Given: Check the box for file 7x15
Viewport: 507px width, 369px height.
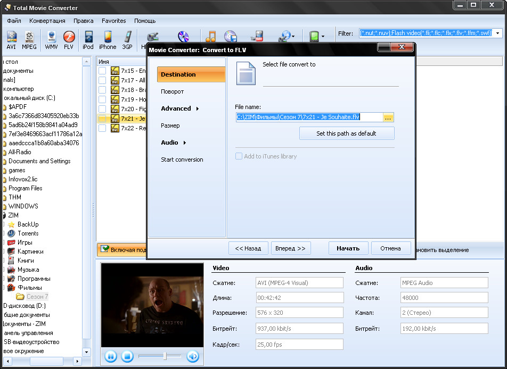Looking at the screenshot, I should (x=102, y=71).
